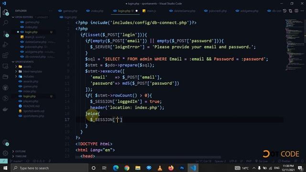Click the Windows search box on taskbar
The width and height of the screenshot is (306, 172).
pos(50,168)
